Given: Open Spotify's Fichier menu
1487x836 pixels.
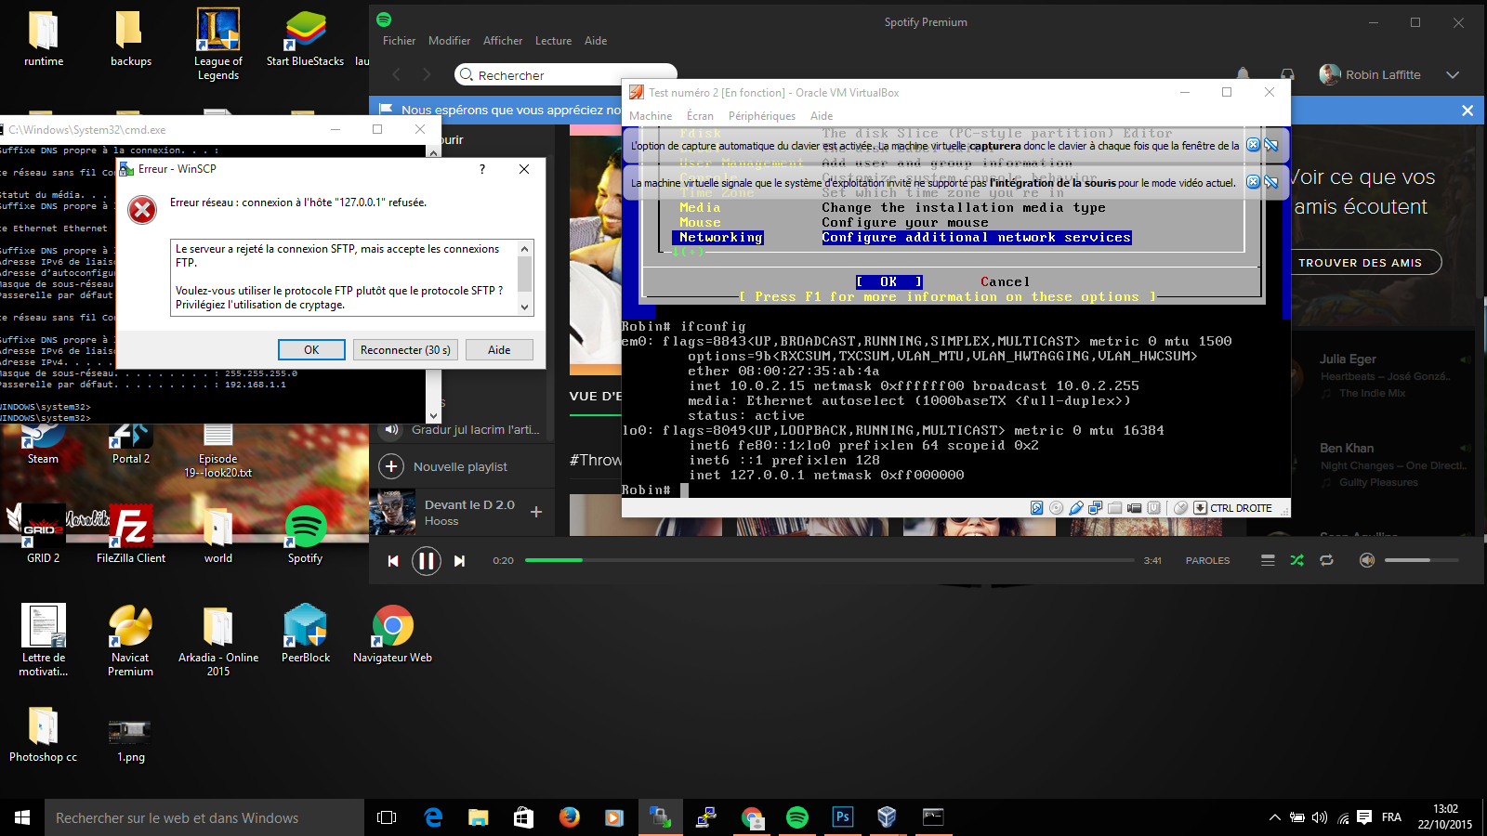Looking at the screenshot, I should pos(399,41).
